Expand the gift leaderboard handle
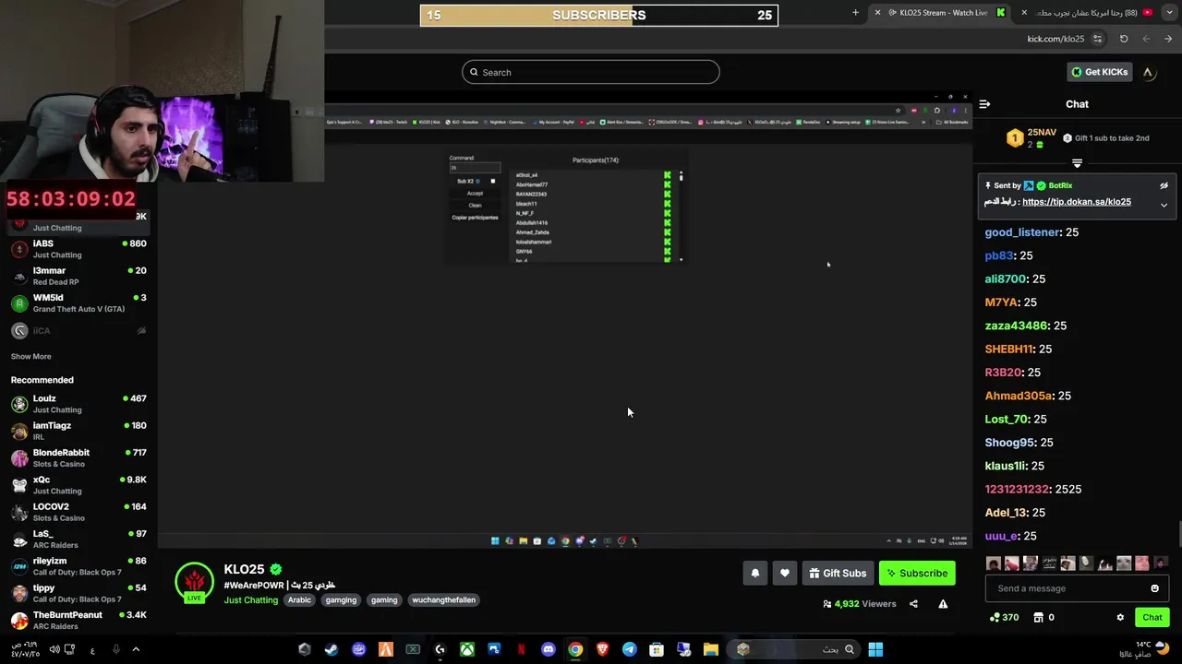 coord(1077,163)
